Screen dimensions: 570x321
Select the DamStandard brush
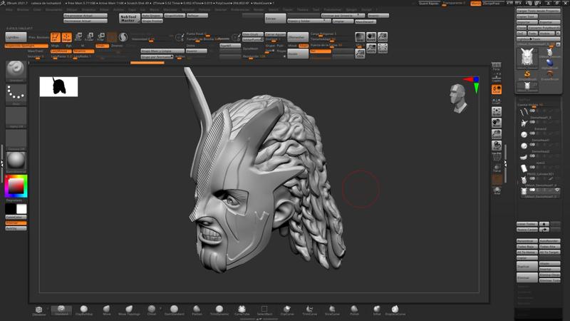[174, 310]
